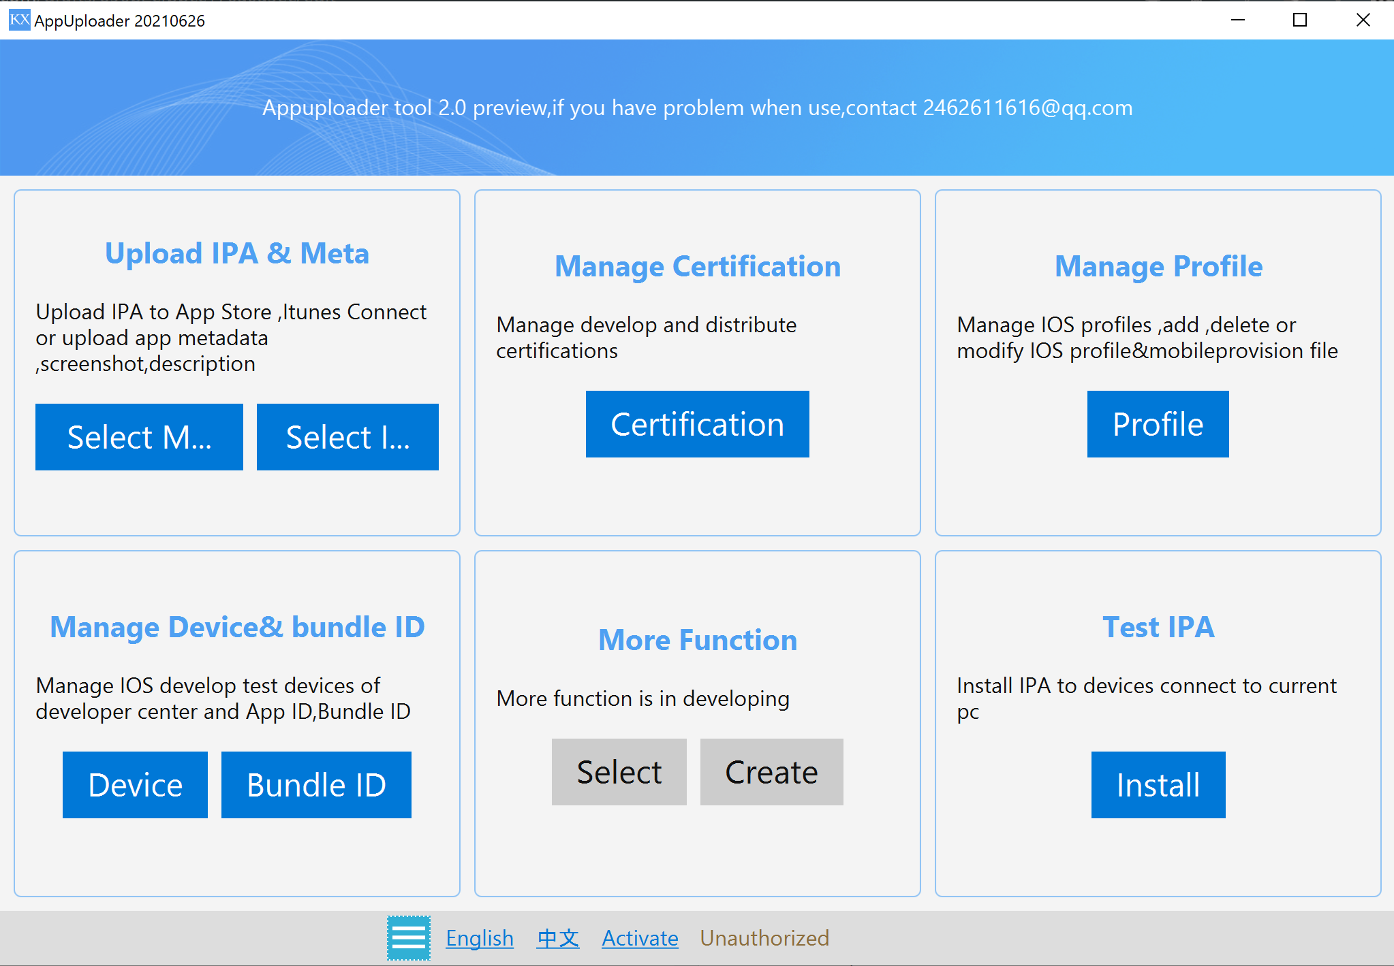This screenshot has width=1394, height=966.
Task: Click the Unauthorized status label
Action: pos(764,937)
